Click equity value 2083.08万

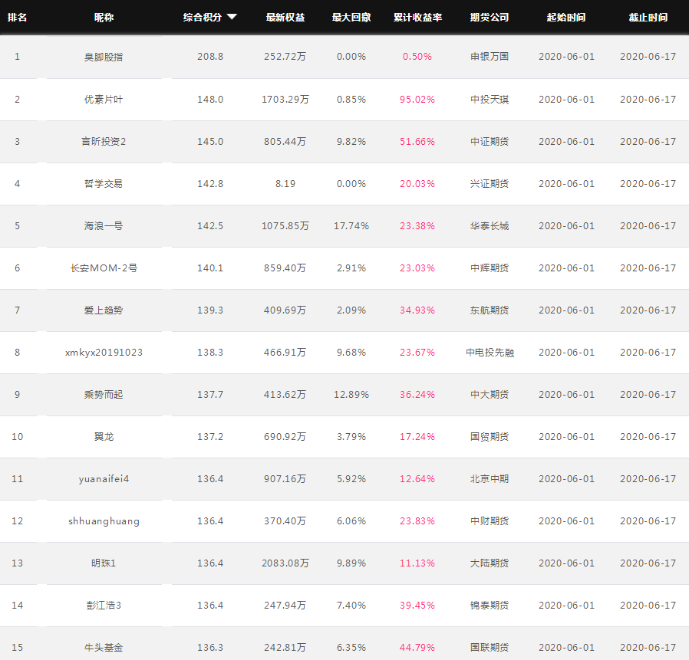[285, 563]
